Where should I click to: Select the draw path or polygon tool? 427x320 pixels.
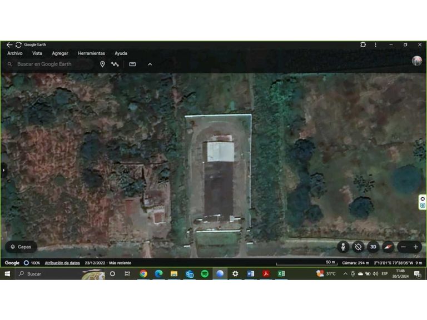tap(115, 64)
